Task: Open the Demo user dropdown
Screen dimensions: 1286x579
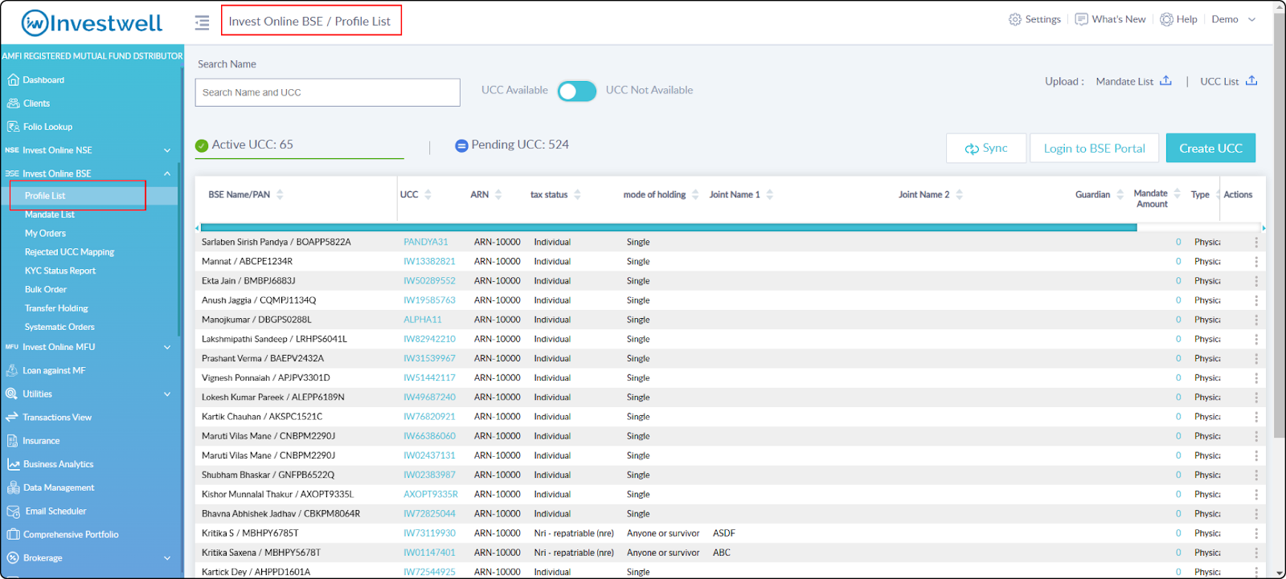Action: (x=1233, y=19)
